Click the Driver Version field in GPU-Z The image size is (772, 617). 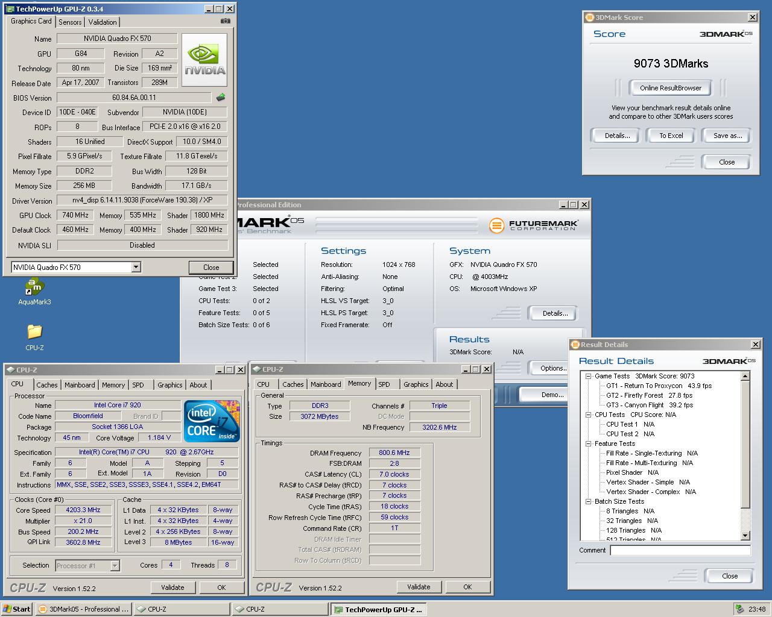pos(142,200)
